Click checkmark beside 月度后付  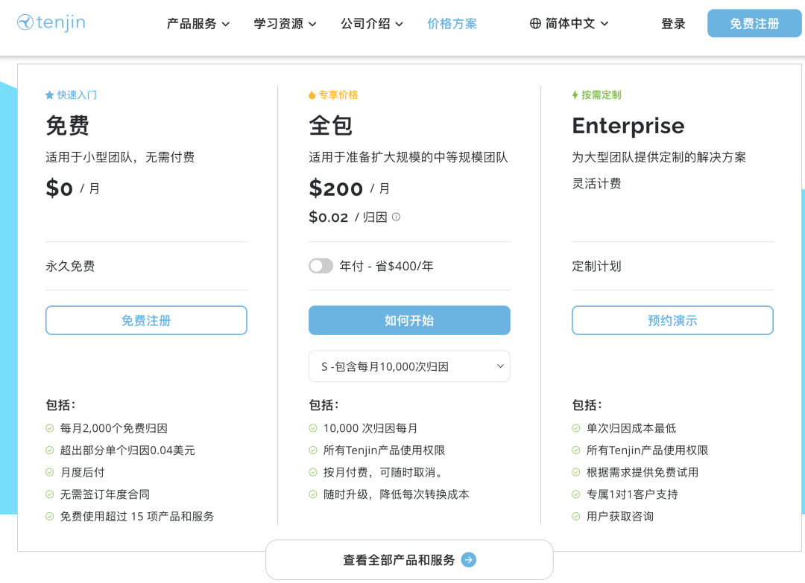click(x=50, y=472)
